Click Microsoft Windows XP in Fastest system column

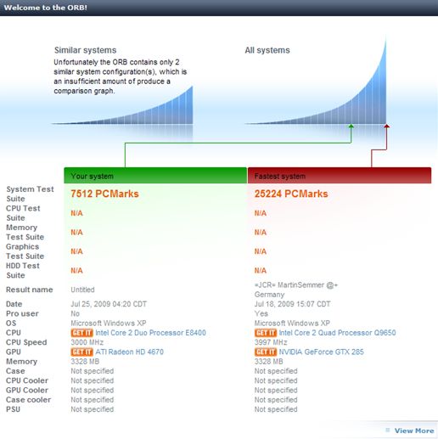292,324
